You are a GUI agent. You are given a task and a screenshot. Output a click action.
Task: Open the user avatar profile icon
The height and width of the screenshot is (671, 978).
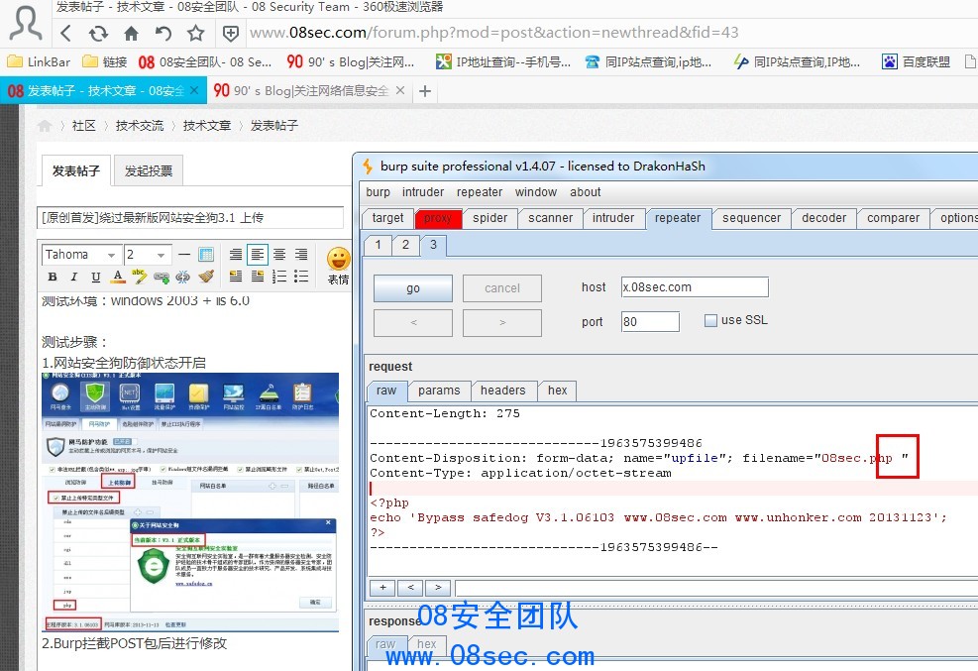click(26, 23)
